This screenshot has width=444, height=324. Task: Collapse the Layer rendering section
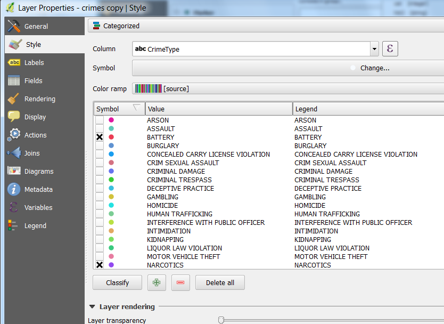pyautogui.click(x=93, y=306)
